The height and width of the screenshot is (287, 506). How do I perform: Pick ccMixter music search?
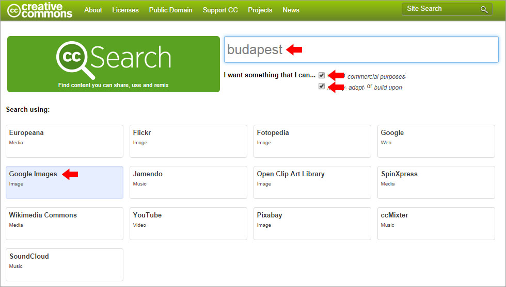[436, 224]
